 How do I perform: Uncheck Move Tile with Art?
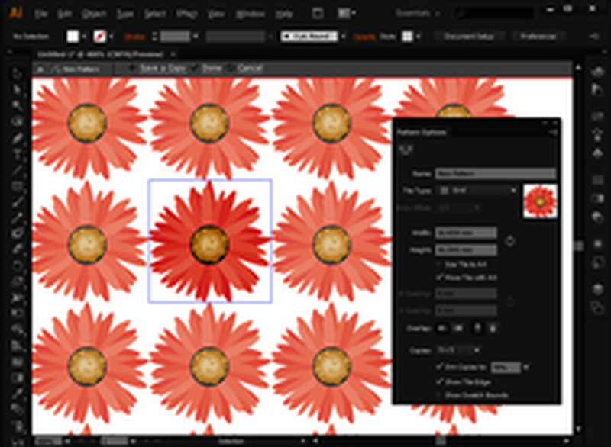click(439, 276)
